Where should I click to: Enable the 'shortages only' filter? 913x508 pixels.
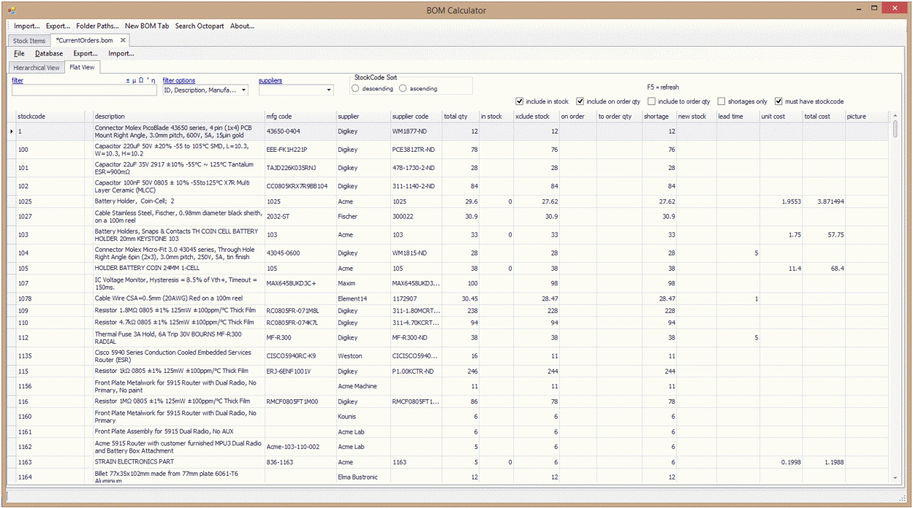click(721, 101)
